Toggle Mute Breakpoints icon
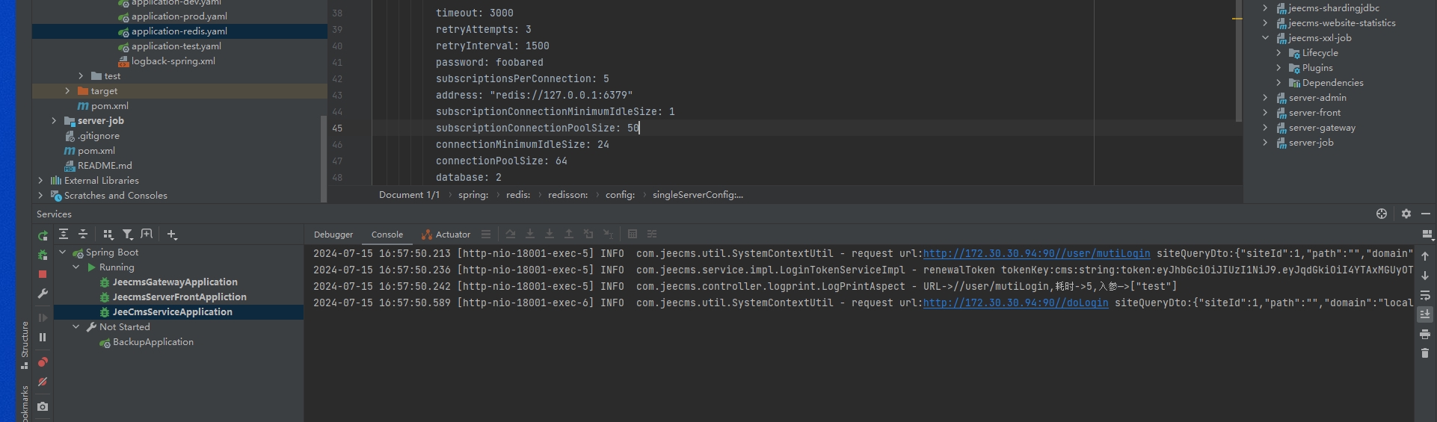 pos(43,382)
